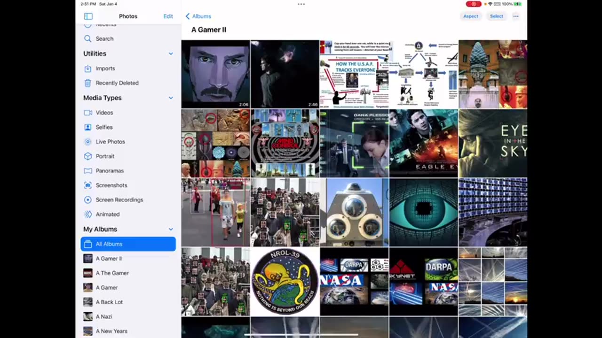
Task: Click the Live Photos circle icon
Action: (x=87, y=141)
